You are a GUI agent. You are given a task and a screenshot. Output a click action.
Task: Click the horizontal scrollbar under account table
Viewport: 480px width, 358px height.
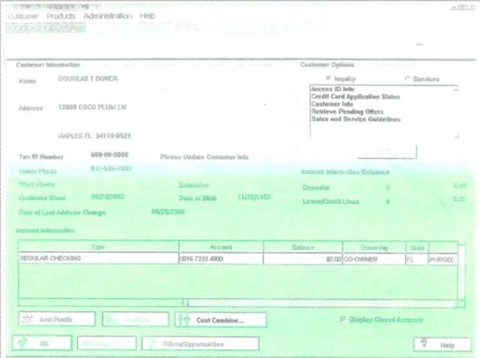(x=239, y=303)
